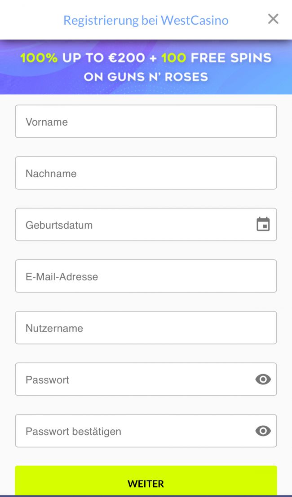Click the WestCasino name in header
Image resolution: width=292 pixels, height=497 pixels.
(x=195, y=20)
